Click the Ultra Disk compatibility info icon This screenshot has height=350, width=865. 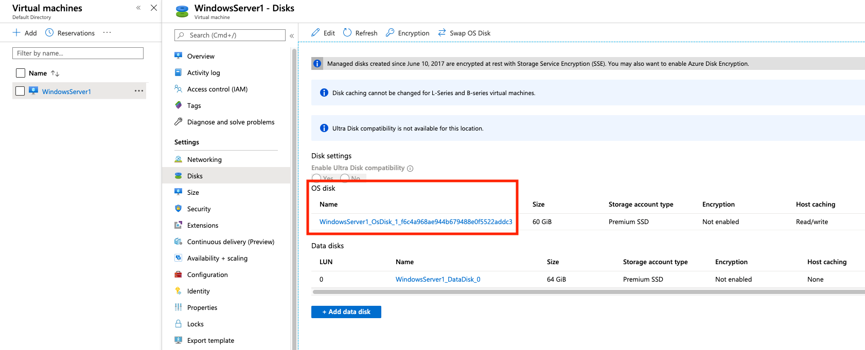click(410, 169)
